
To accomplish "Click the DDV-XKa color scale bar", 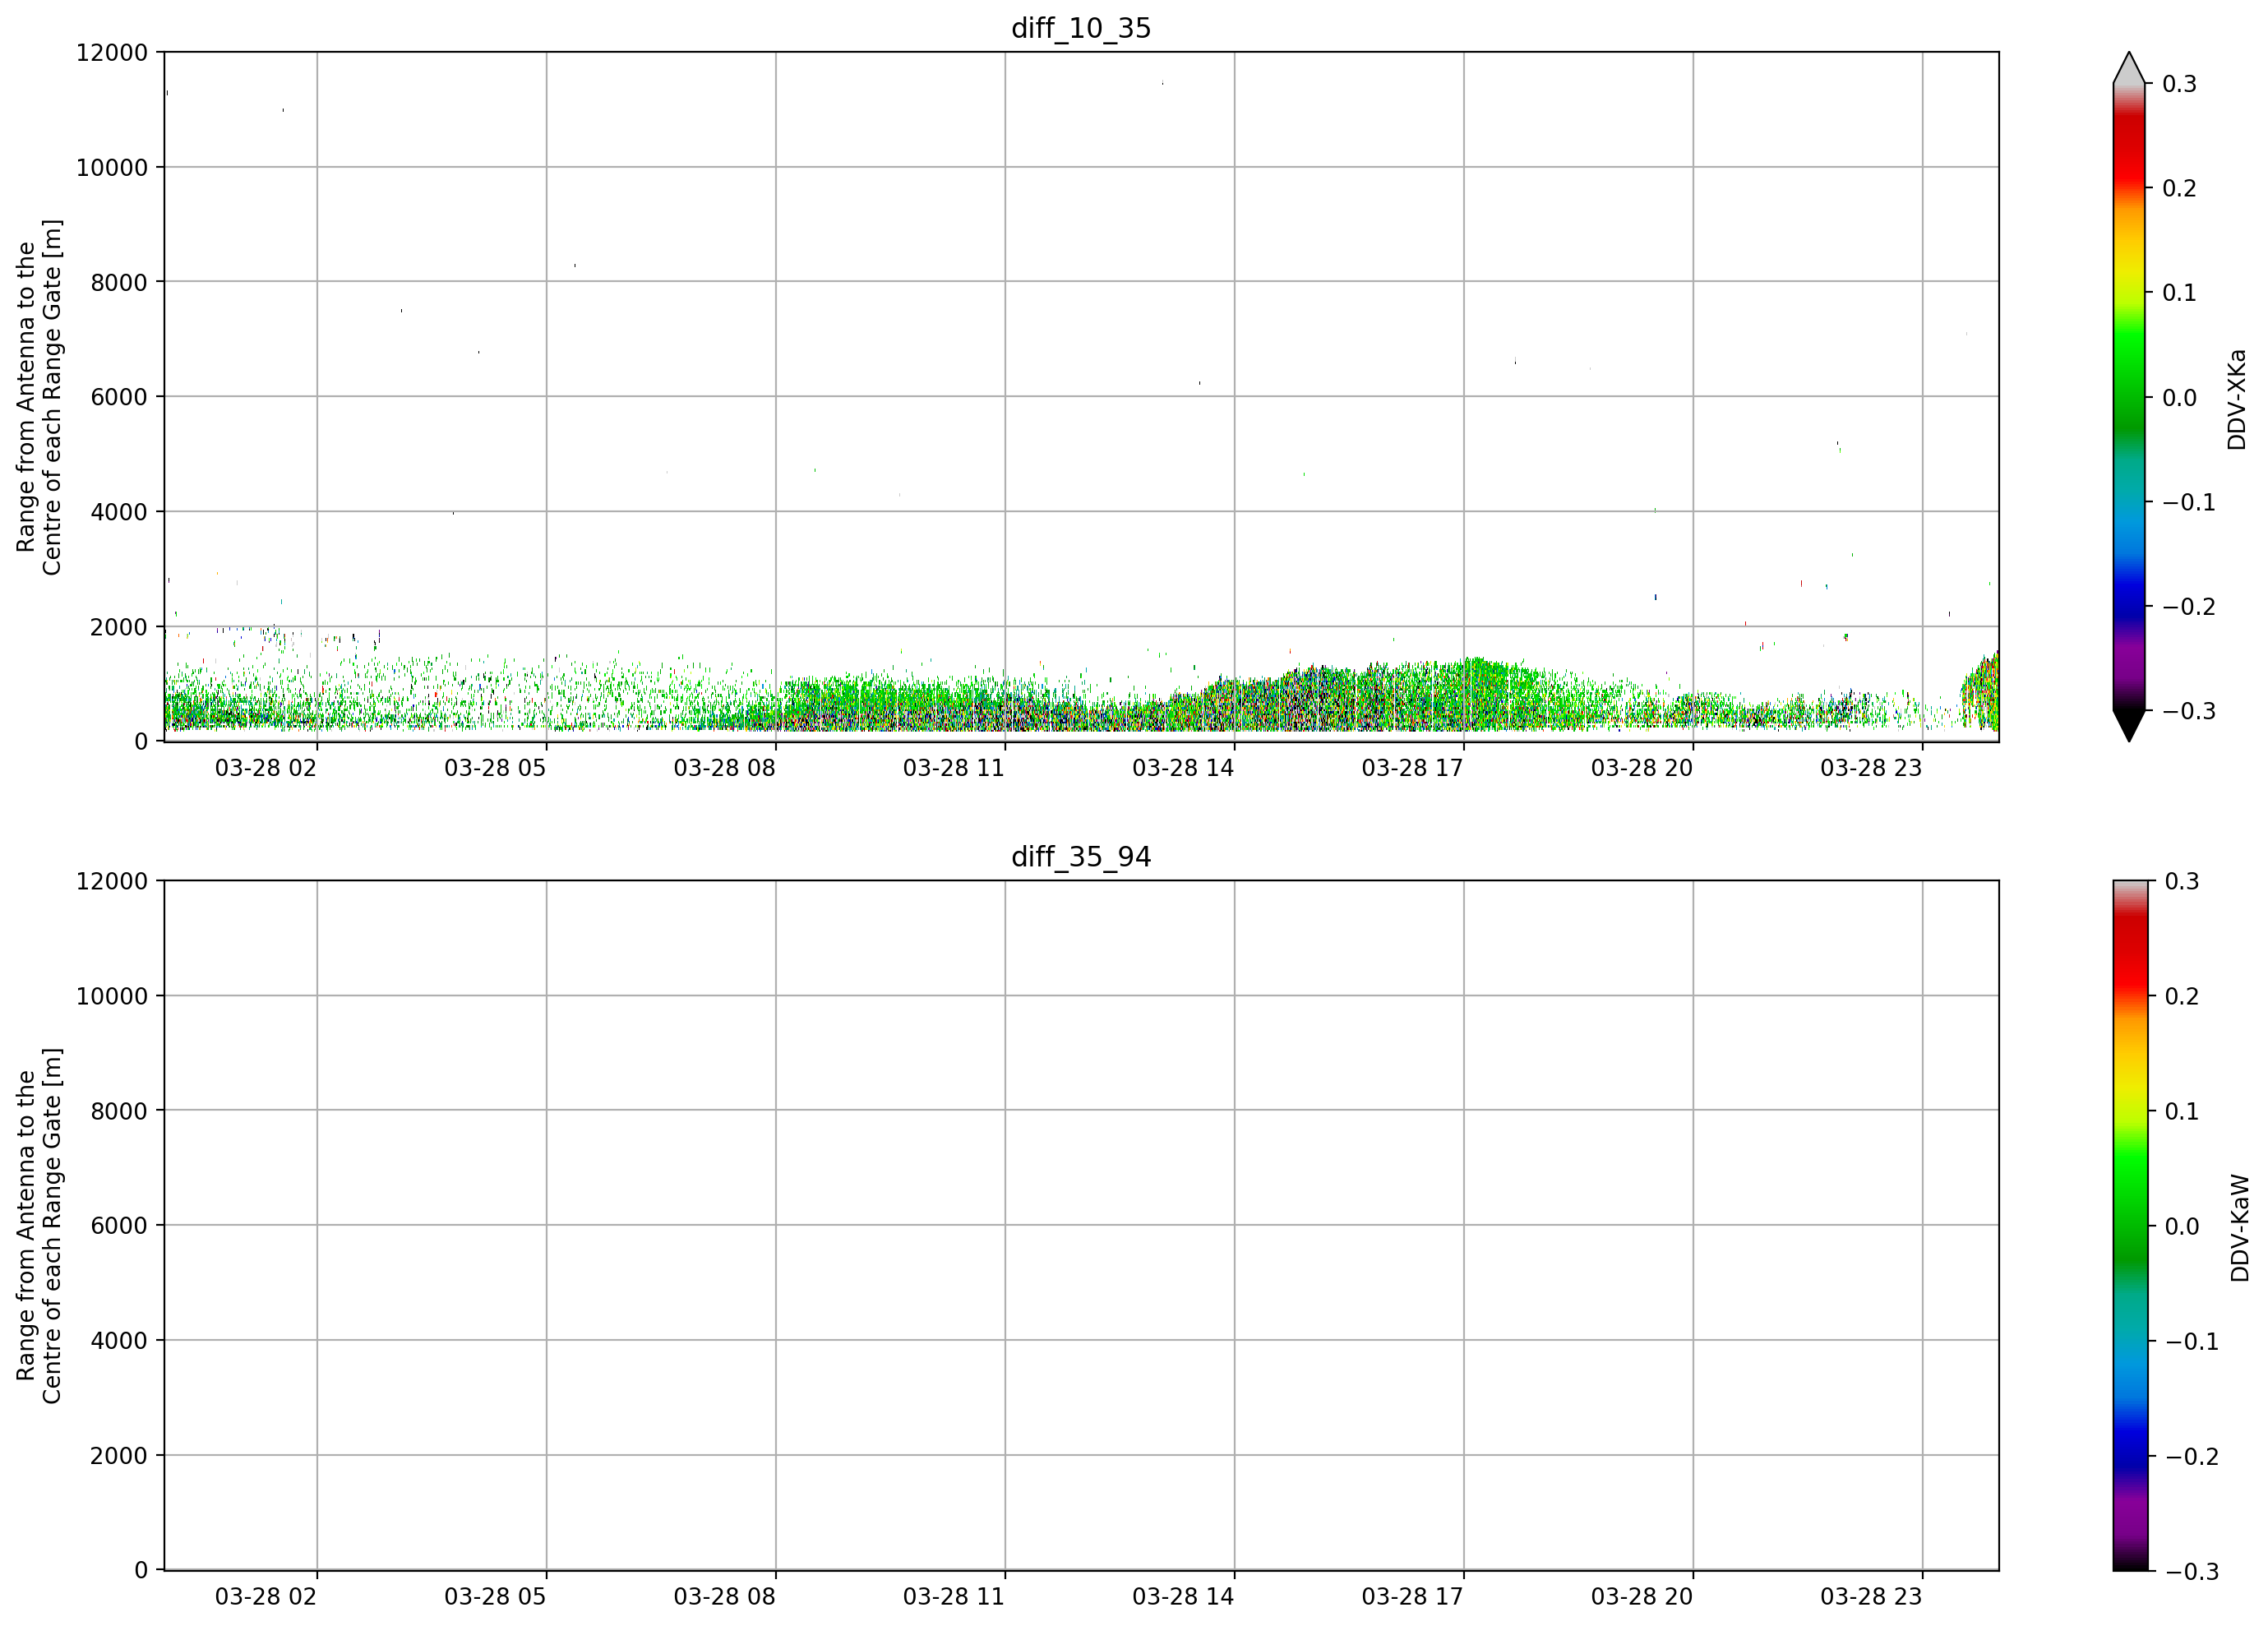I will pyautogui.click(x=2129, y=397).
